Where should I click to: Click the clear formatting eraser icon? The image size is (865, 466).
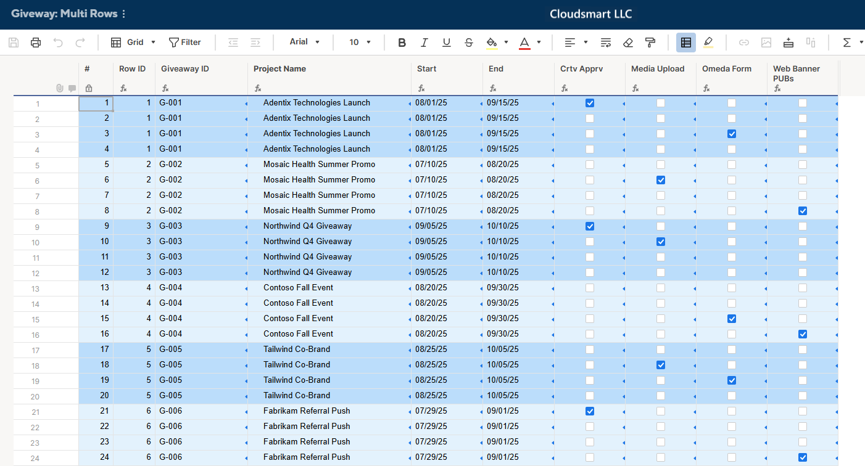tap(628, 43)
